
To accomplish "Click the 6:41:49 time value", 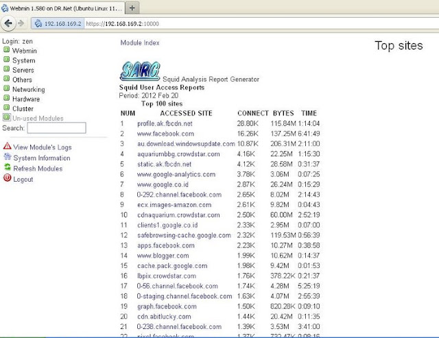I will 309,134.
